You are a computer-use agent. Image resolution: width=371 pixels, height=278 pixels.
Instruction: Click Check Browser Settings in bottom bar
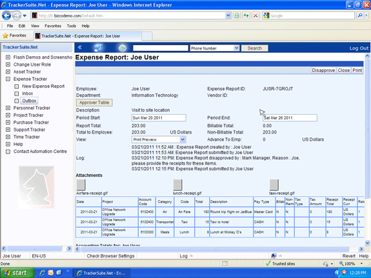click(x=110, y=256)
